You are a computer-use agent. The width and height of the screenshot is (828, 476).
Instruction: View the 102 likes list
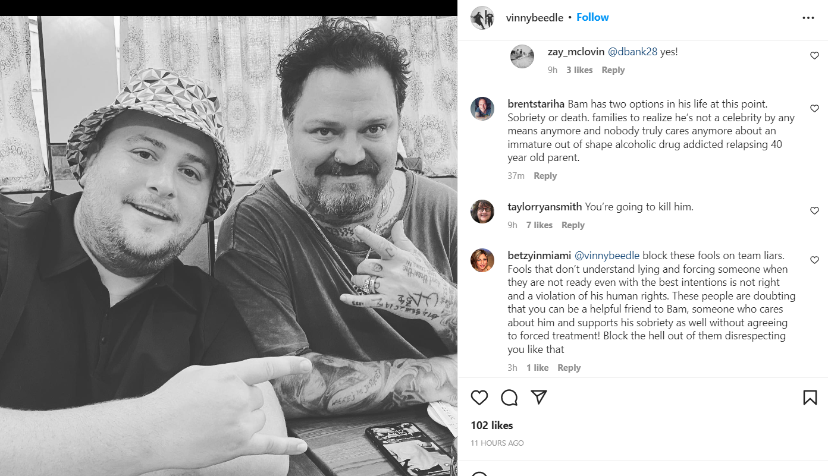click(x=491, y=425)
